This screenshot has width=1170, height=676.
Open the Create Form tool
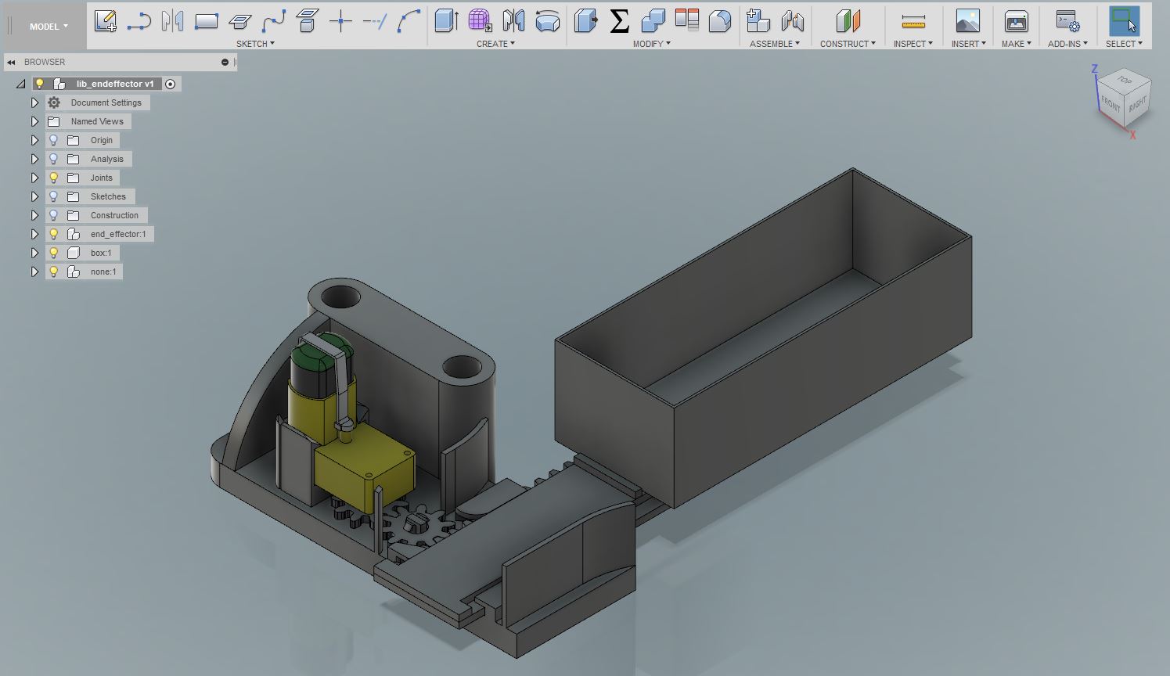pos(480,21)
